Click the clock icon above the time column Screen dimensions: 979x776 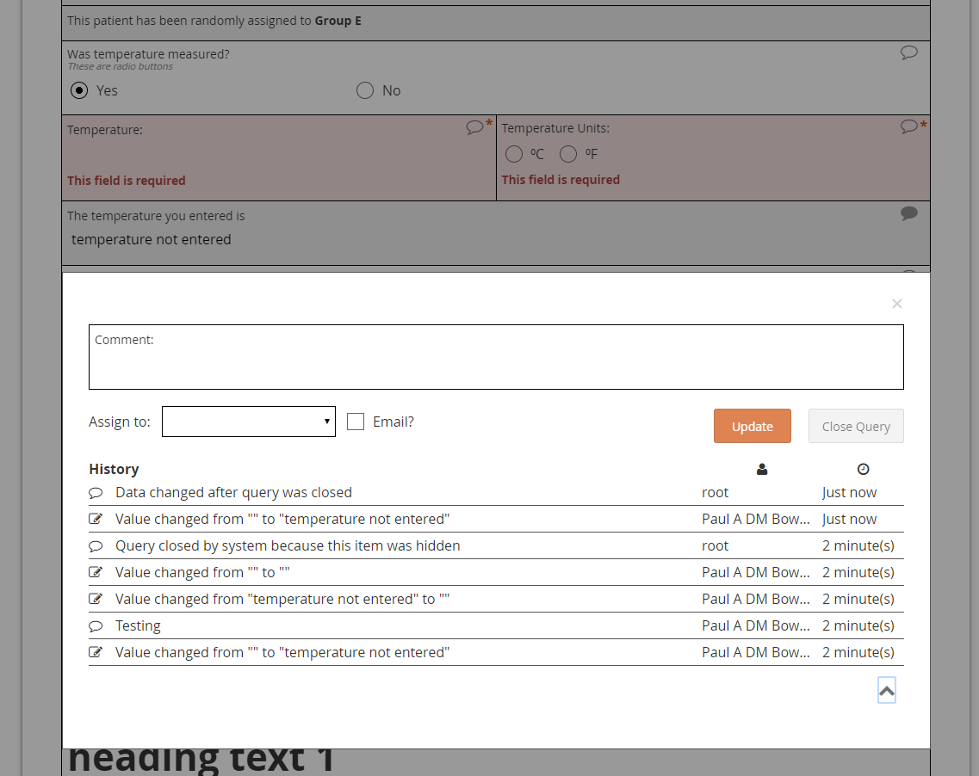pos(863,469)
